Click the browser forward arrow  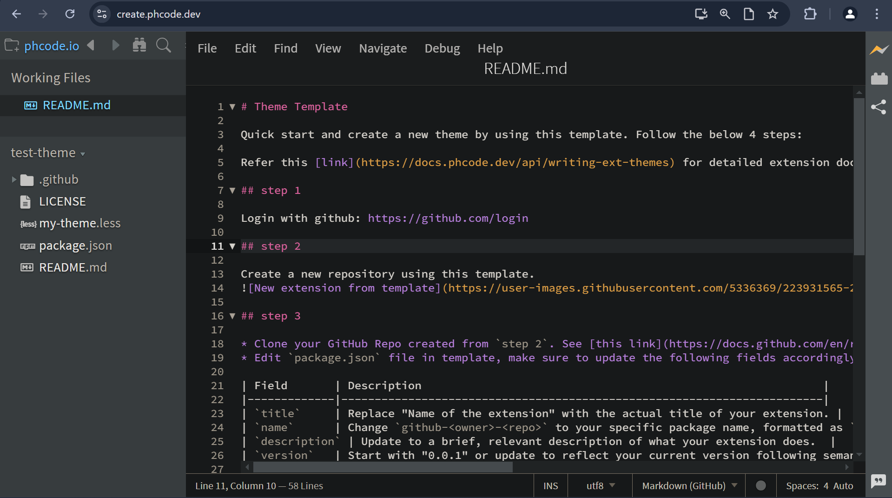point(43,14)
